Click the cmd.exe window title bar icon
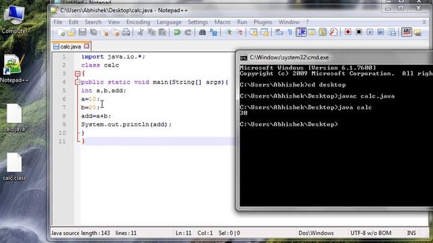 [244, 57]
